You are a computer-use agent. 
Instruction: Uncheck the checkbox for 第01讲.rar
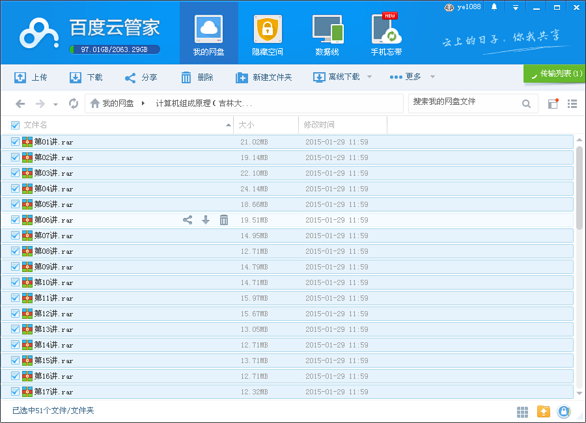coord(15,142)
